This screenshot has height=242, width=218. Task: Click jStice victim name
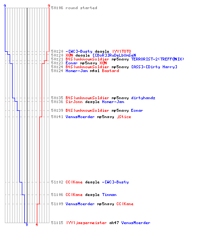tap(124, 117)
